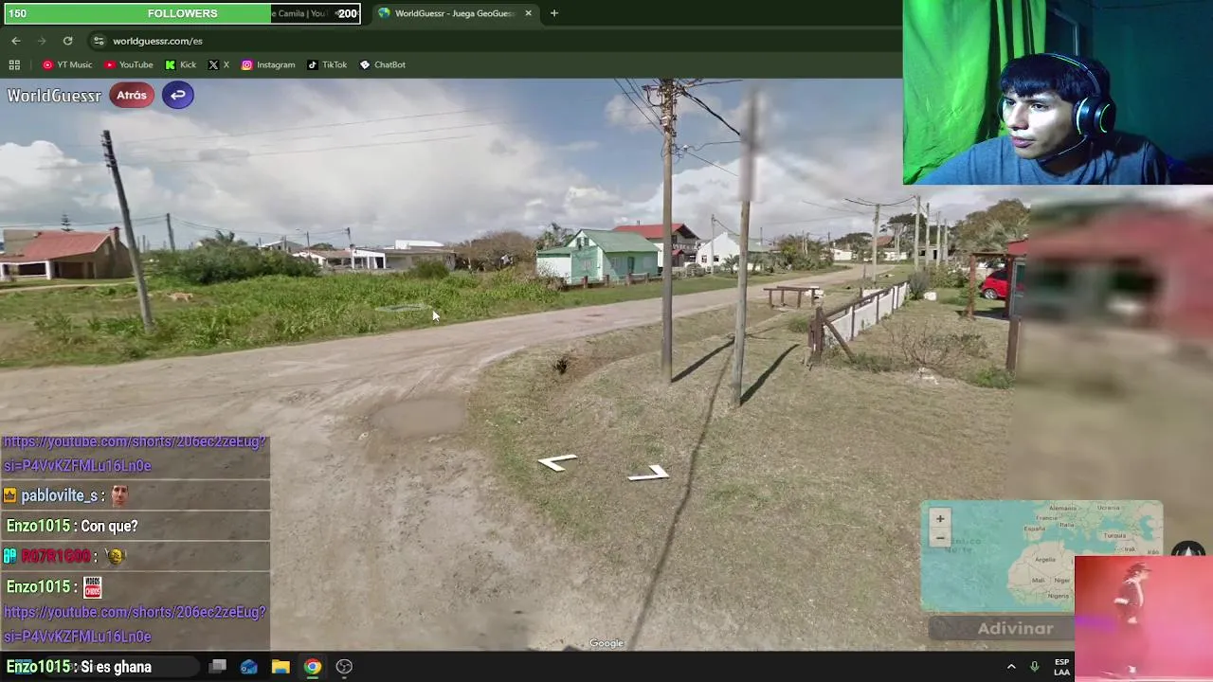Click the browser forward arrow
The image size is (1213, 682).
(x=42, y=41)
